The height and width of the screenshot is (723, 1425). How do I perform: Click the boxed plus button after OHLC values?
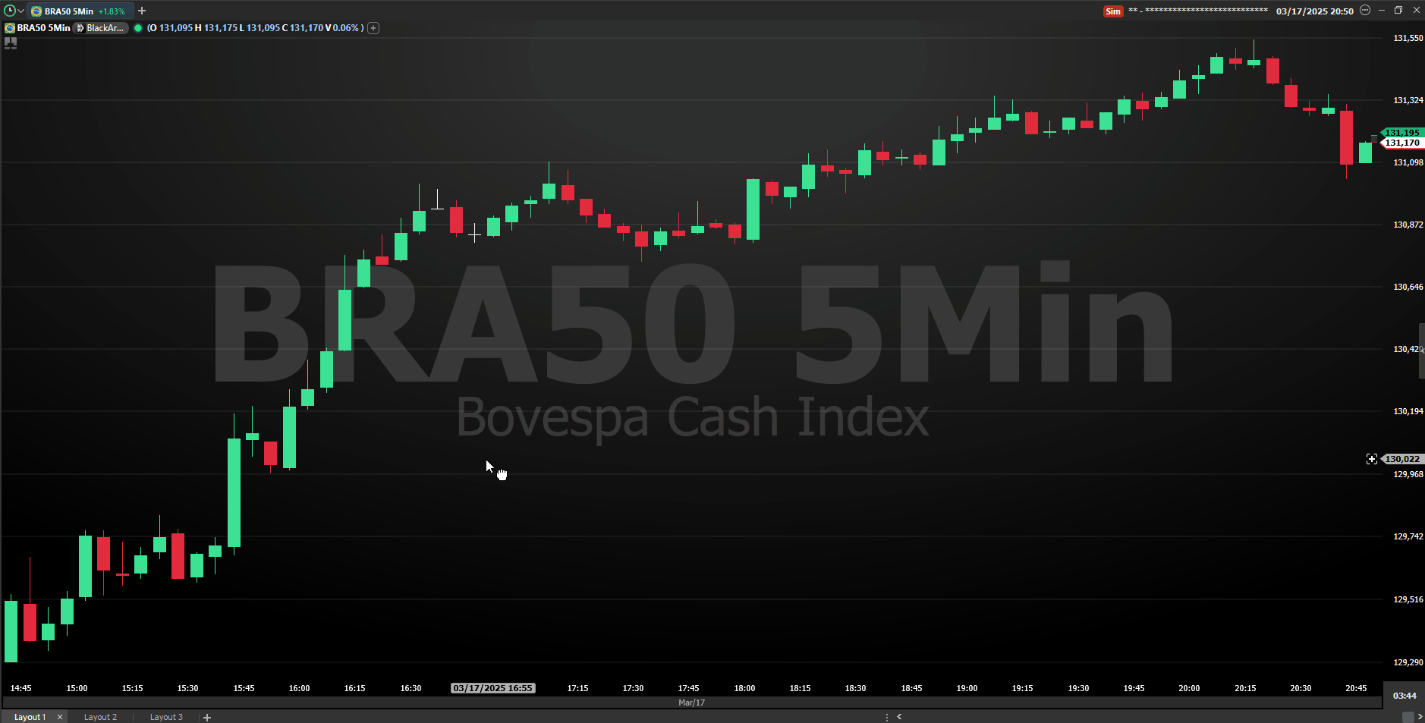[373, 28]
